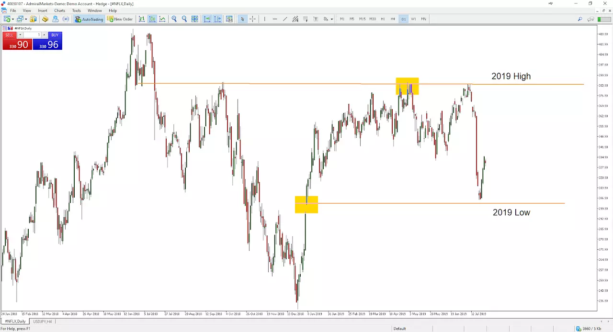Image resolution: width=613 pixels, height=332 pixels.
Task: Draw a horizontal line
Action: click(275, 19)
